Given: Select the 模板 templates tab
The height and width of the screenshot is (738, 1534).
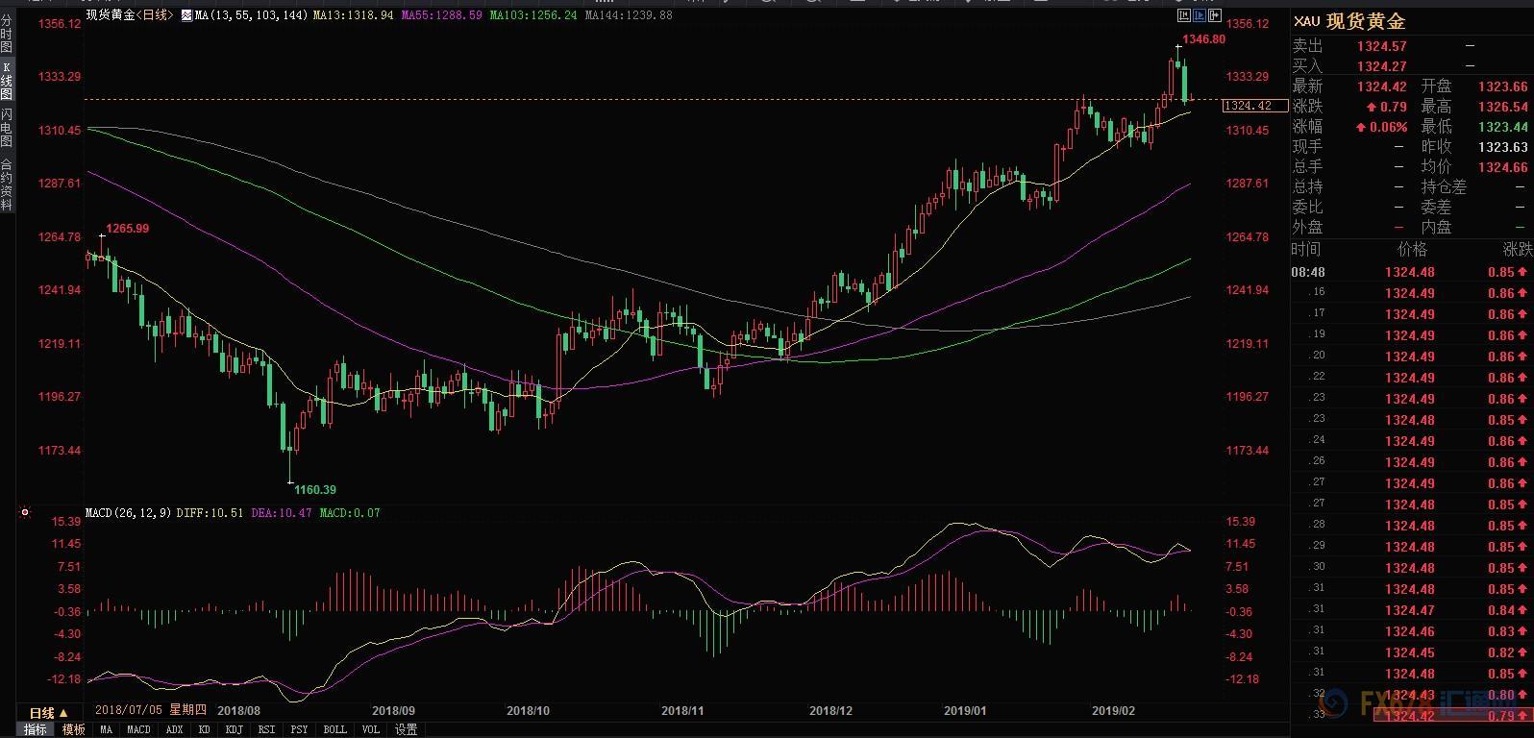Looking at the screenshot, I should click(73, 730).
